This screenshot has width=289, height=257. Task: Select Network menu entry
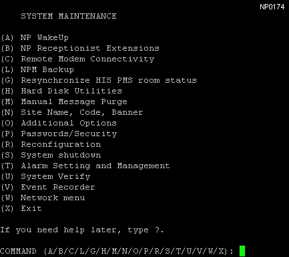tap(43, 198)
